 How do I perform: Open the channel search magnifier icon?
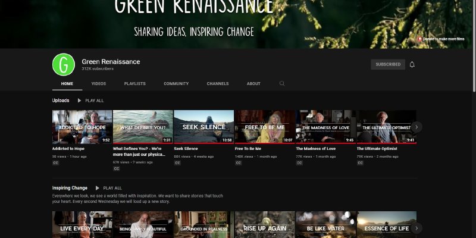click(x=282, y=84)
